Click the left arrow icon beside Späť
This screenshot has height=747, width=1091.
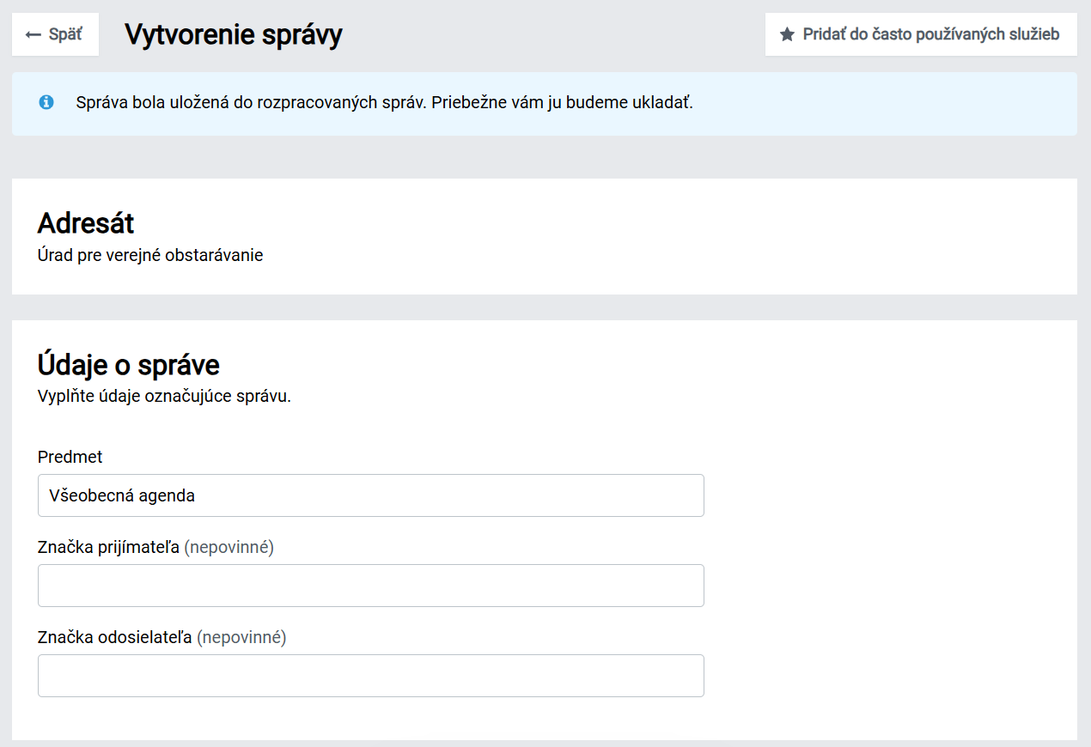click(34, 34)
